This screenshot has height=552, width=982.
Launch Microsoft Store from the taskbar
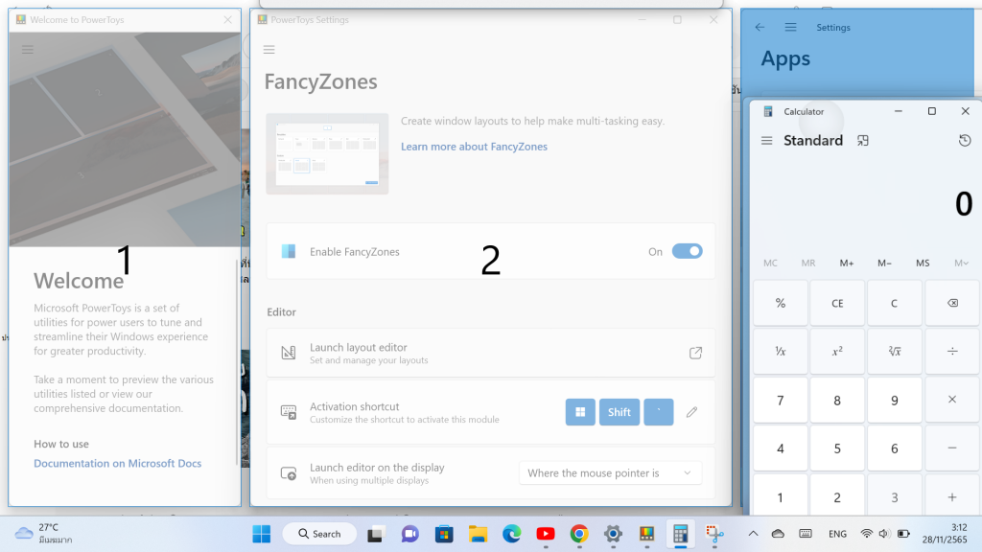point(444,534)
